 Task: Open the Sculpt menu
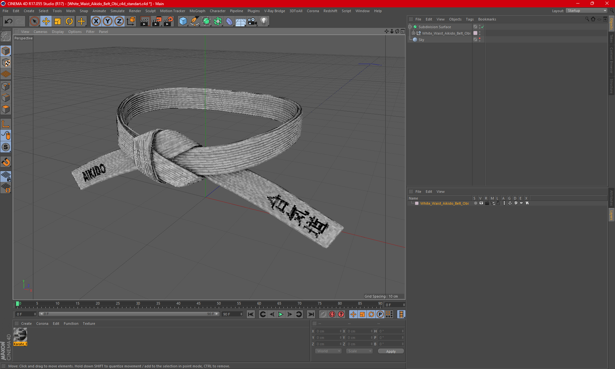pyautogui.click(x=150, y=11)
